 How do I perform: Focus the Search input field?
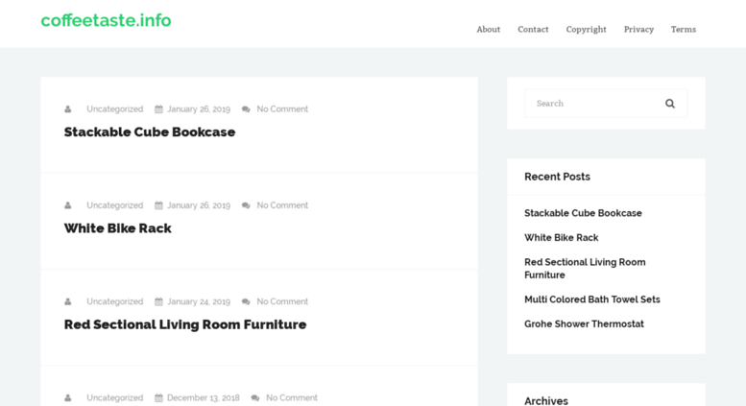[x=592, y=103]
